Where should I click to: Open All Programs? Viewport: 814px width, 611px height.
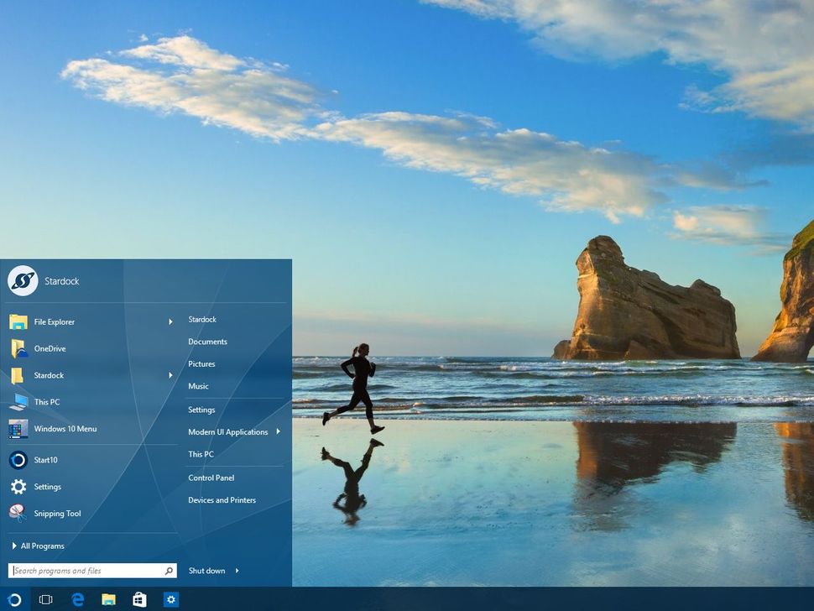(39, 546)
